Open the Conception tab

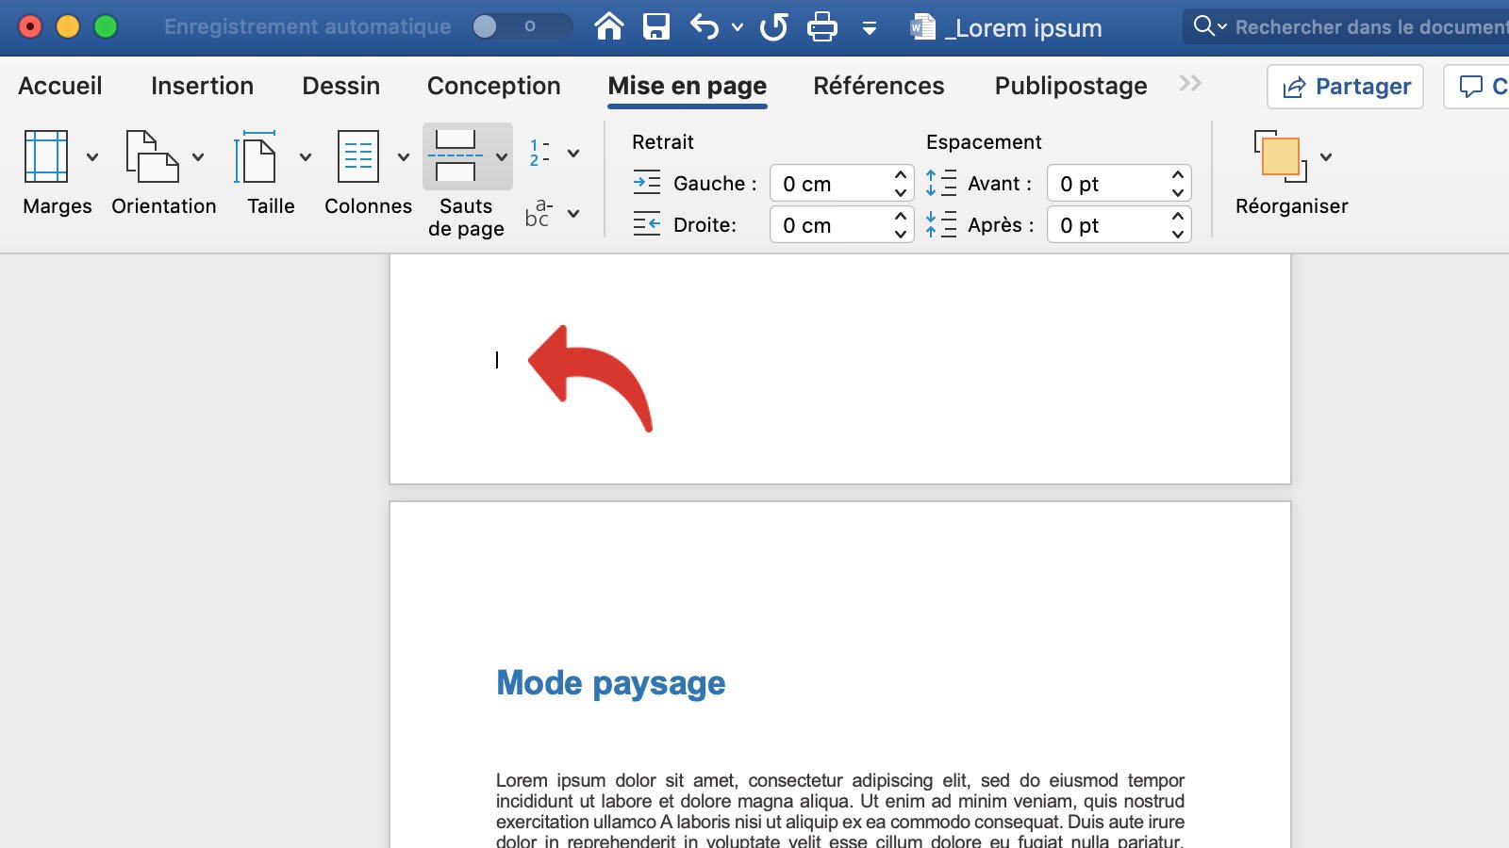click(x=493, y=86)
